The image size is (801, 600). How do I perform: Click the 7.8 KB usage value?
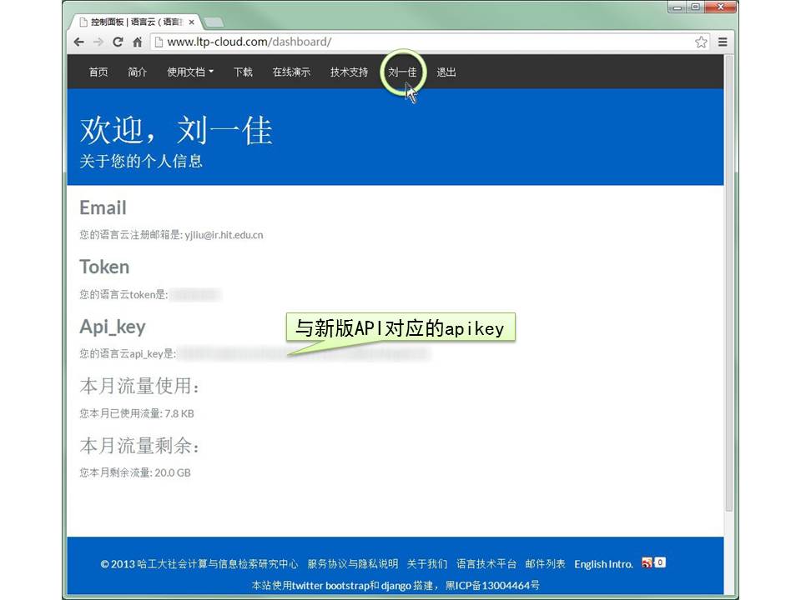click(179, 413)
